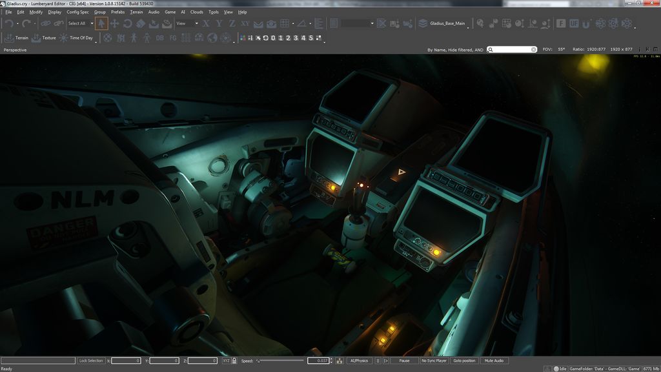This screenshot has height=372, width=661.
Task: Select the Move tool in toolbar
Action: (x=114, y=23)
